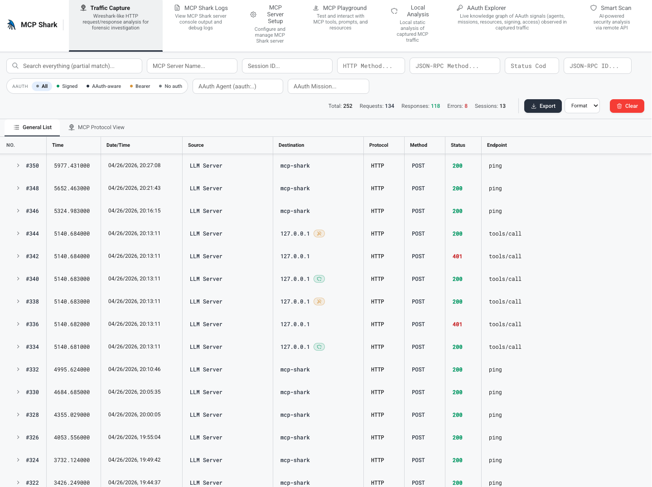Click the AAuth Mission input field

328,86
